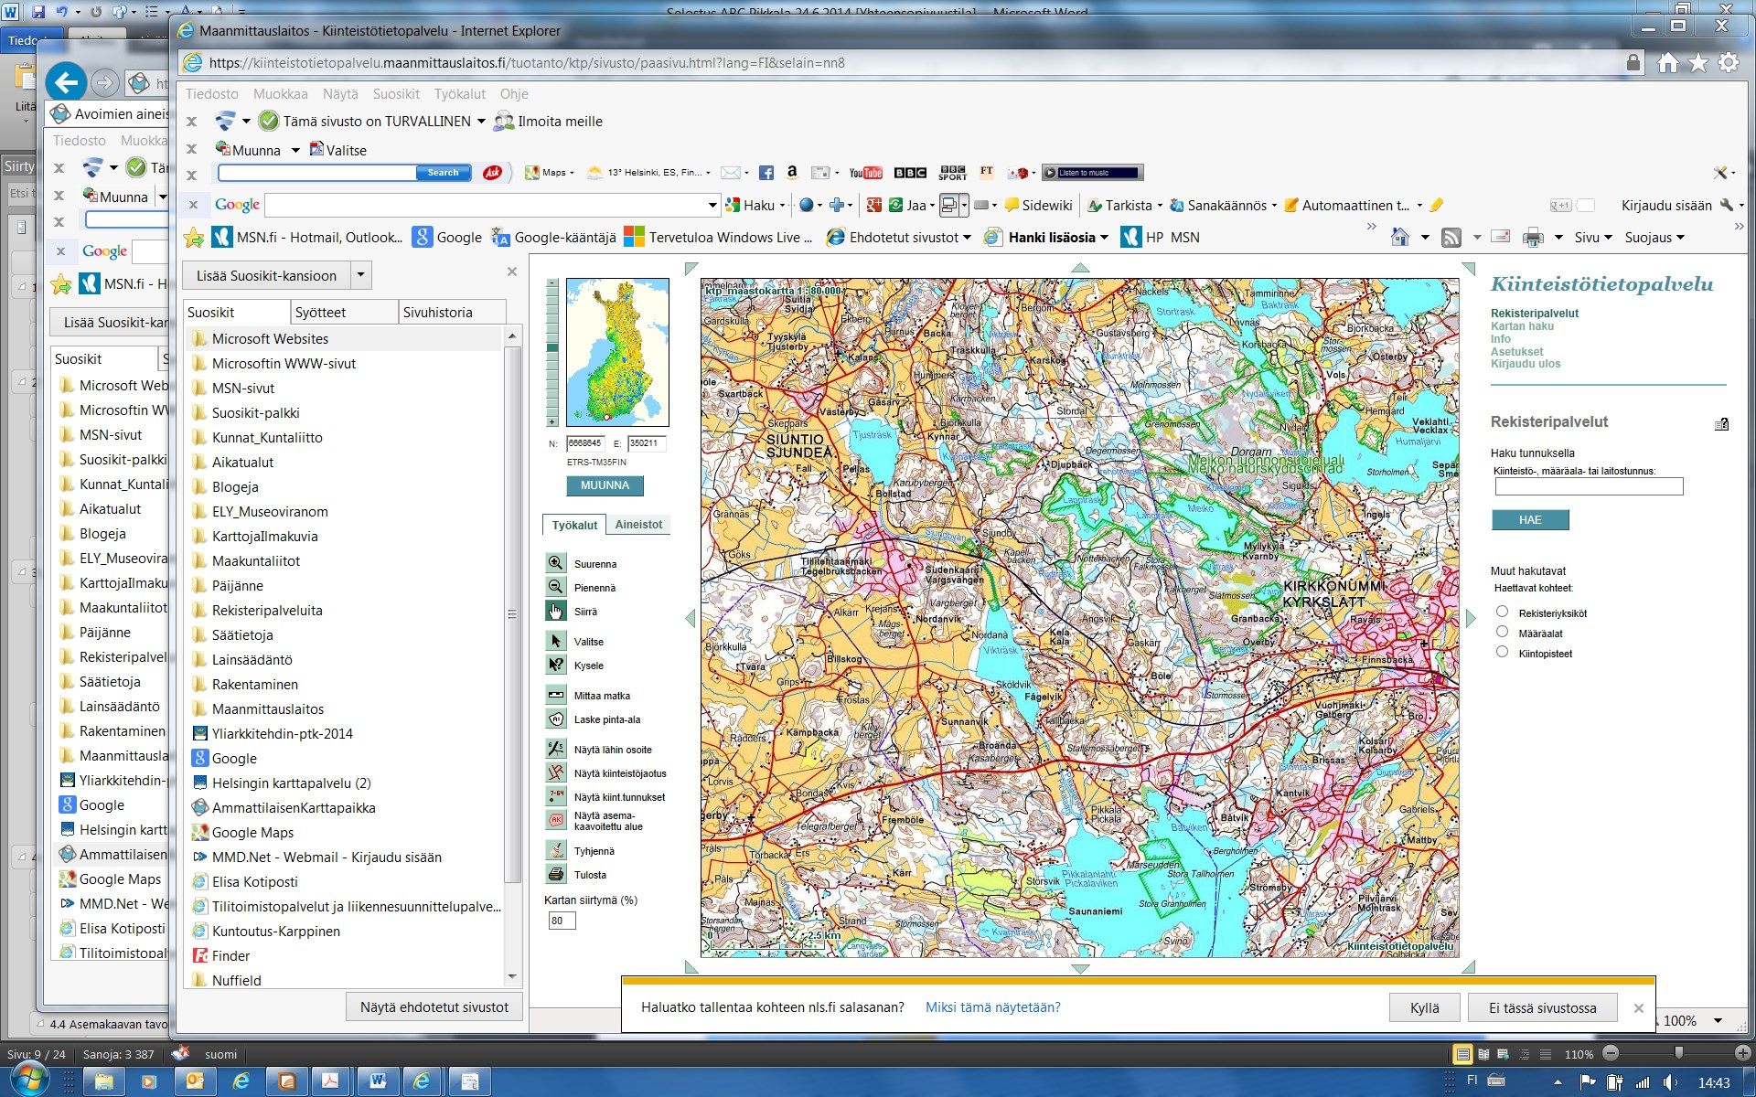
Task: Go back with the browser back arrow
Action: [66, 82]
